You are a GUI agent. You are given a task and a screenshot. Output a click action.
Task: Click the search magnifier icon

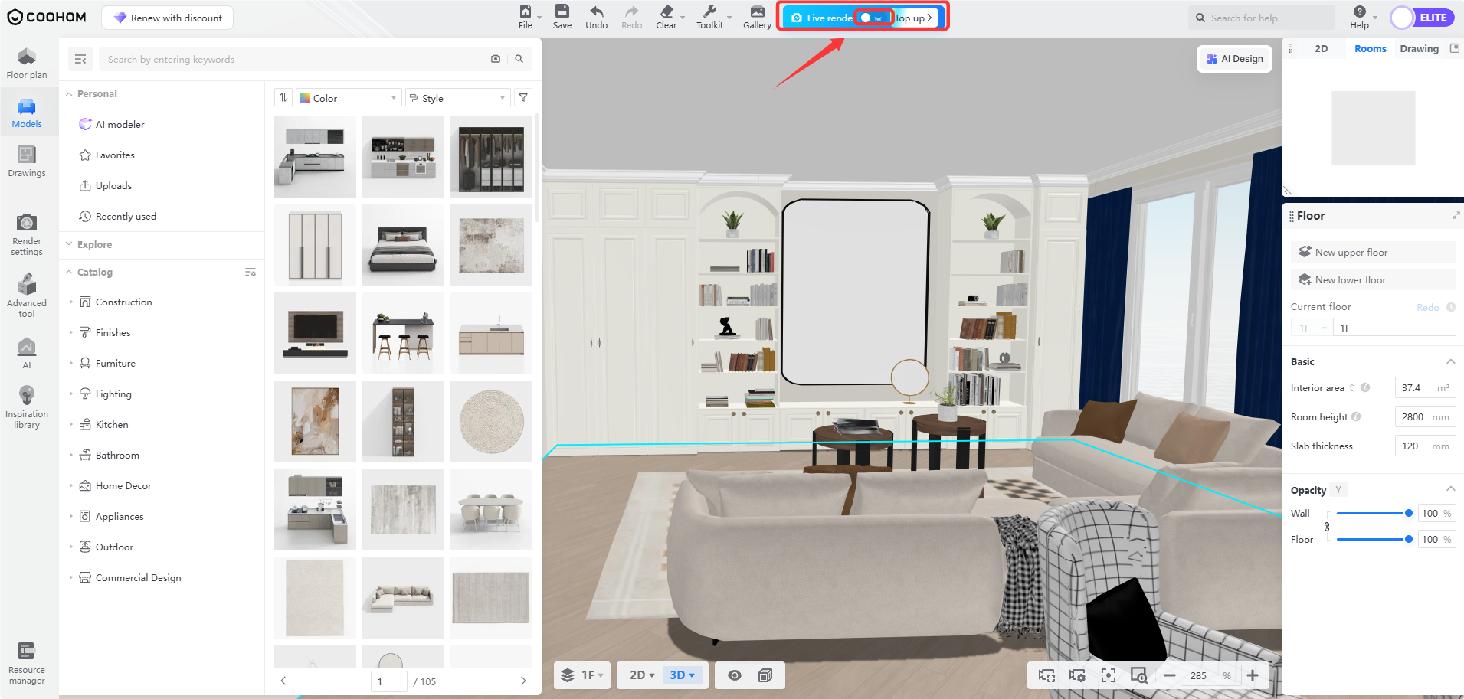[x=519, y=59]
